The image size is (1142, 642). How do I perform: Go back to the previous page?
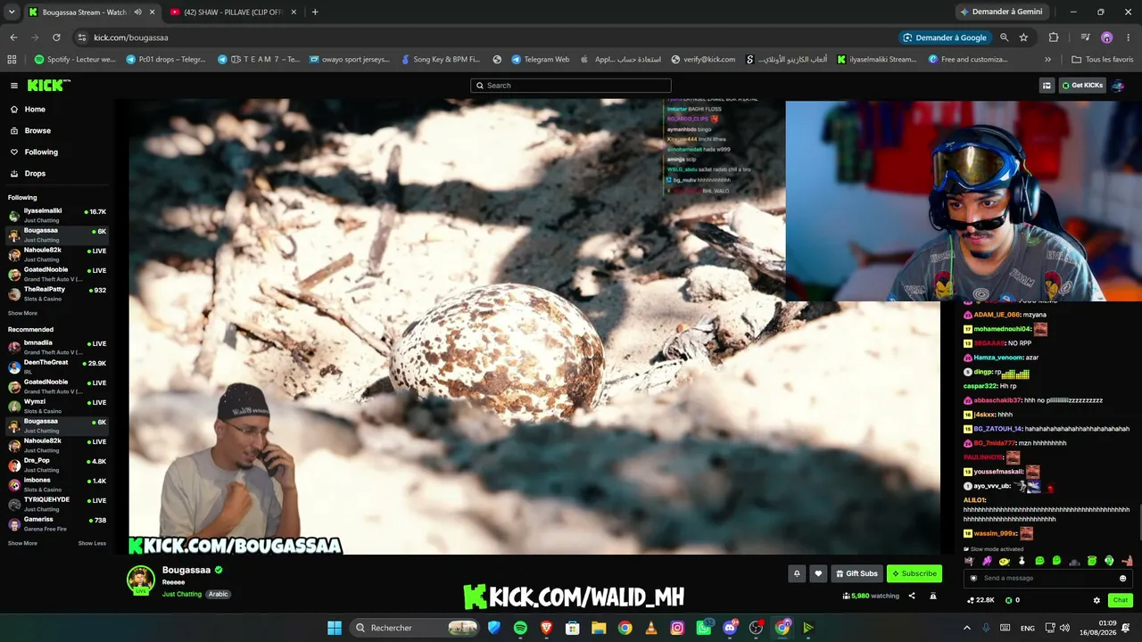click(x=13, y=37)
